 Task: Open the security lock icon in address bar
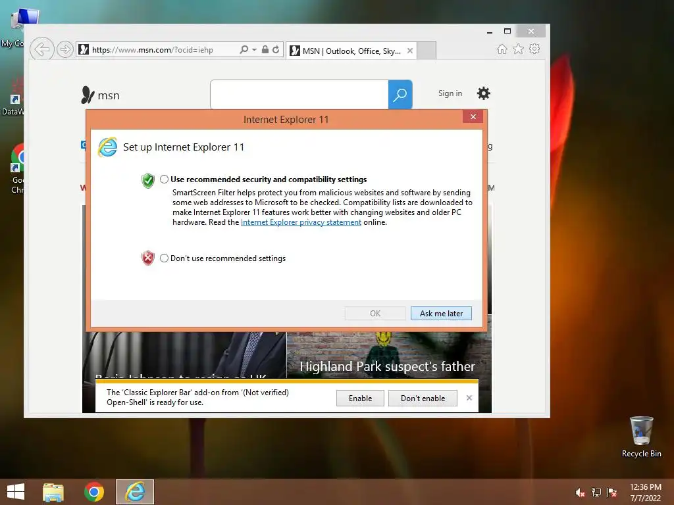click(x=265, y=49)
